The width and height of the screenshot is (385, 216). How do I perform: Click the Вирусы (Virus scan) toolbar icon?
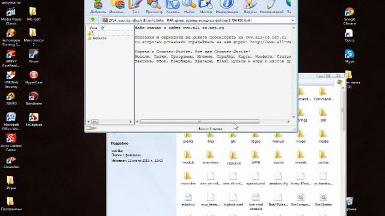[x=250, y=7]
